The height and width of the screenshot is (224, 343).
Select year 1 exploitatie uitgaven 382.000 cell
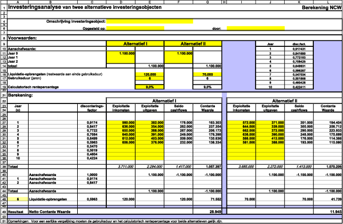[x=150, y=123]
